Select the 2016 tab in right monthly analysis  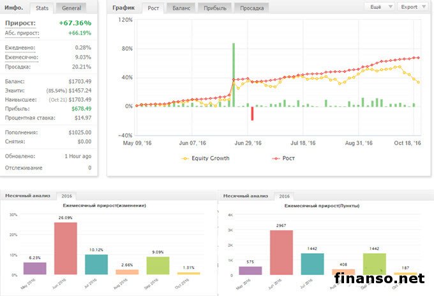284,196
